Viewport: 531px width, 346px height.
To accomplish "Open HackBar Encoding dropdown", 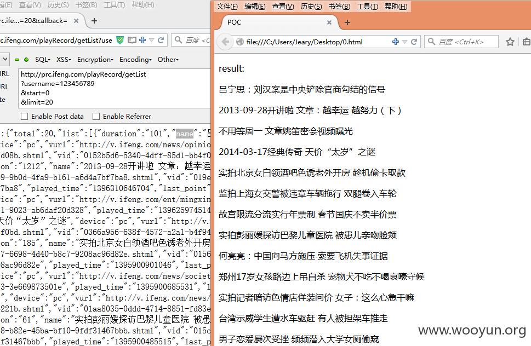I will 135,60.
